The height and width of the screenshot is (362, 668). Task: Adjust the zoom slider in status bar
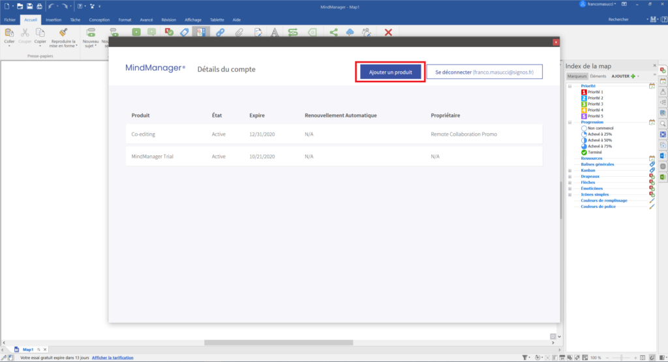621,357
